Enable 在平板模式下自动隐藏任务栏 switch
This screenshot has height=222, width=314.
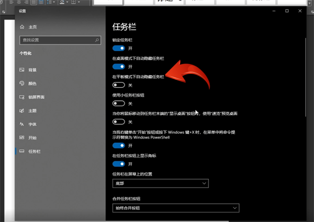119,85
